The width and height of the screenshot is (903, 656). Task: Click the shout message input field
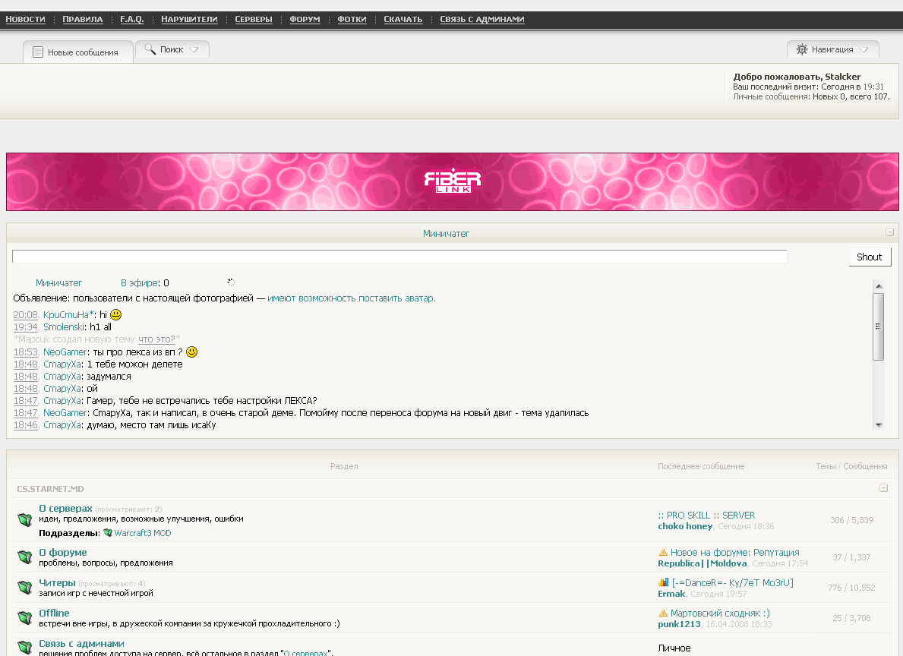click(x=399, y=257)
